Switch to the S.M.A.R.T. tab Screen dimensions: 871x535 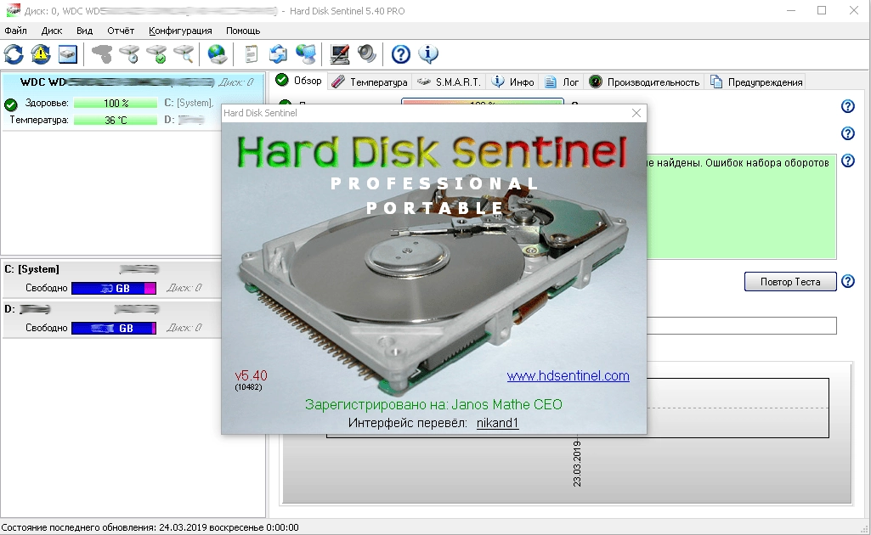pos(449,82)
